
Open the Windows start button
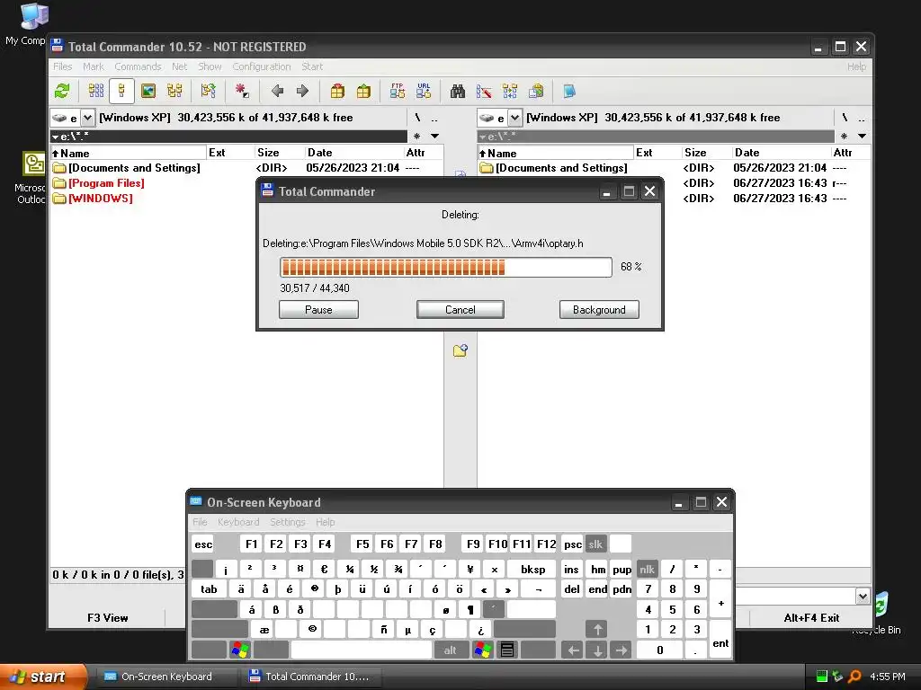point(44,677)
